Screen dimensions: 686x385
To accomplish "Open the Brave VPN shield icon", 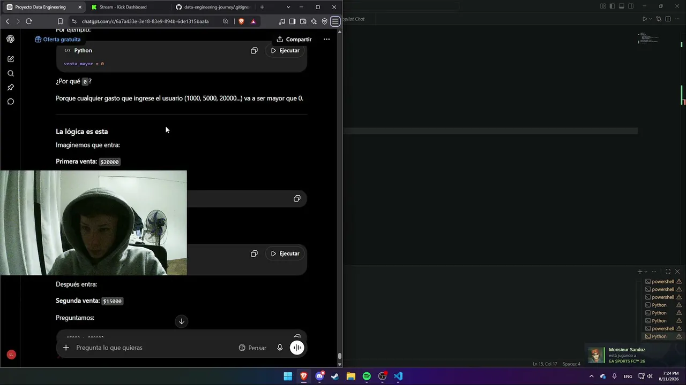I will coord(324,21).
